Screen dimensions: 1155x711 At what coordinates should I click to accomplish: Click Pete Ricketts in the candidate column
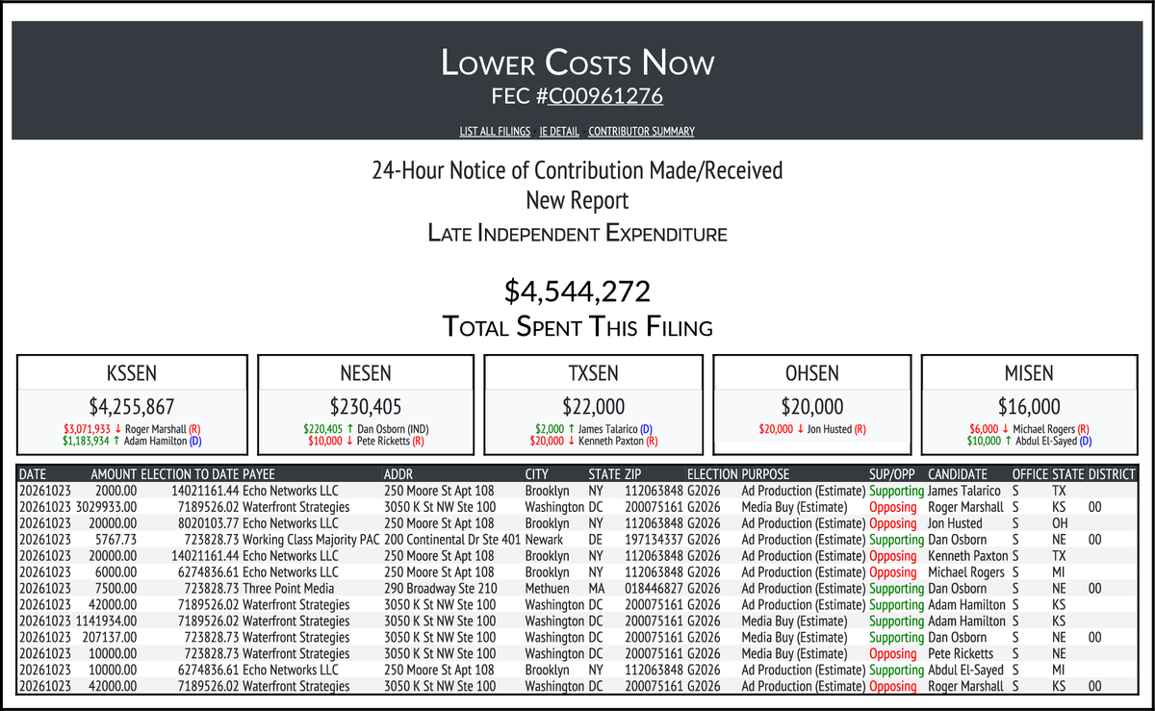961,654
